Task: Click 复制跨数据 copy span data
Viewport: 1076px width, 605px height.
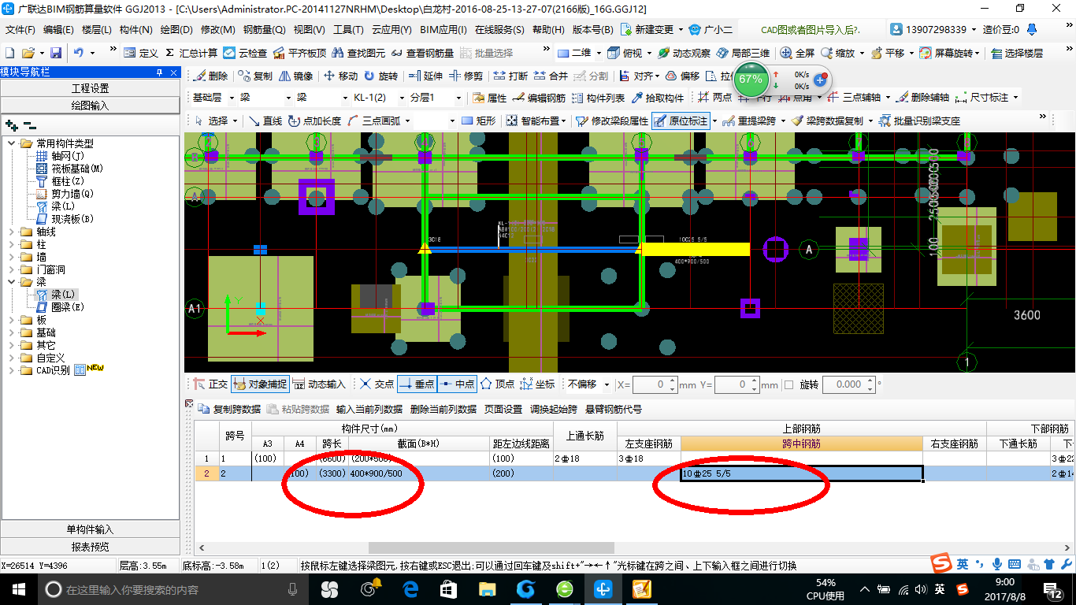Action: (x=229, y=410)
